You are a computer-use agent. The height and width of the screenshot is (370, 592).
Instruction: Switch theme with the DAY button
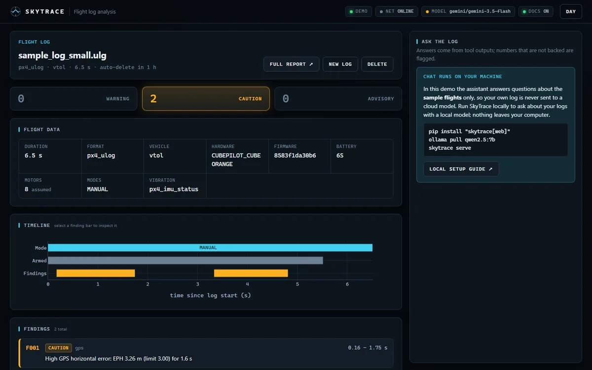571,11
